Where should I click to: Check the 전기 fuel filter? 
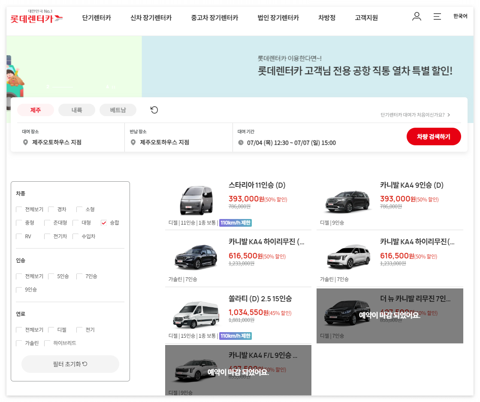(x=79, y=330)
